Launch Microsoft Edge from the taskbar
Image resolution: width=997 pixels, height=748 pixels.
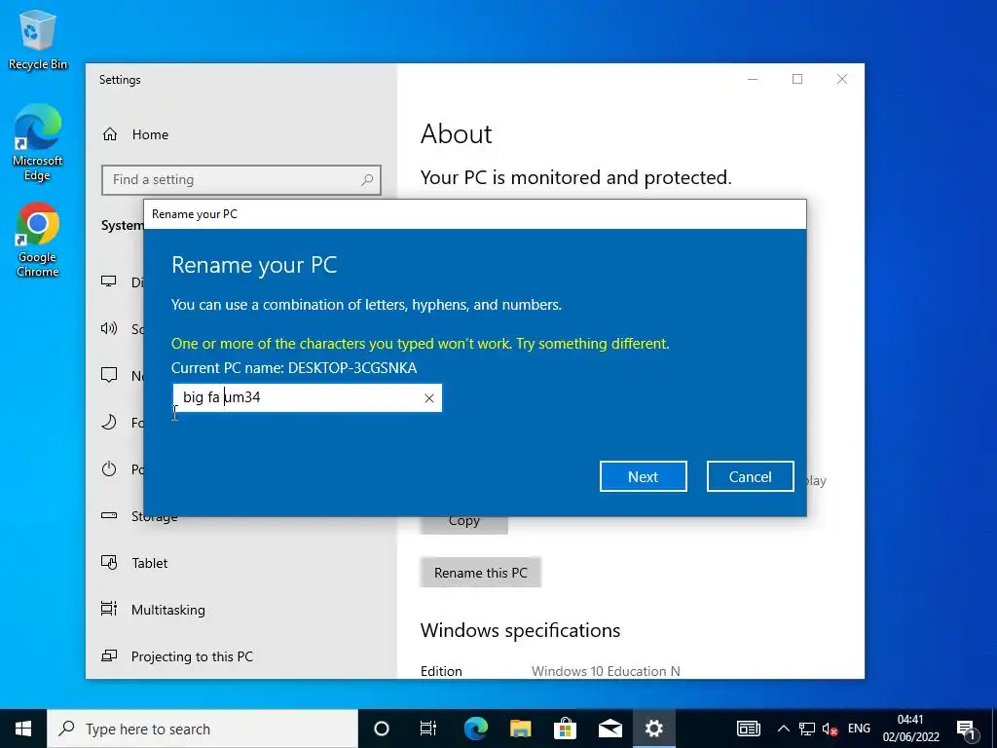[475, 729]
